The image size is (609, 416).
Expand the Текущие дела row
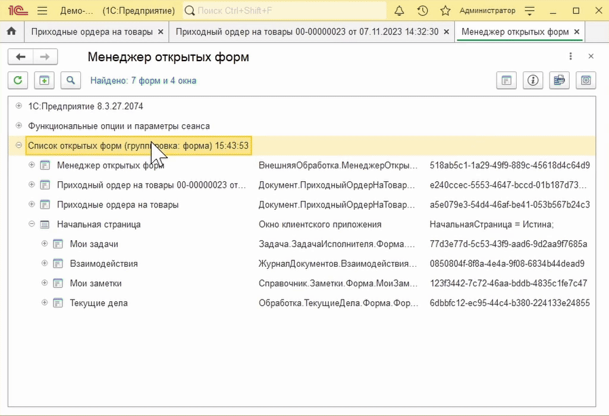(x=45, y=302)
